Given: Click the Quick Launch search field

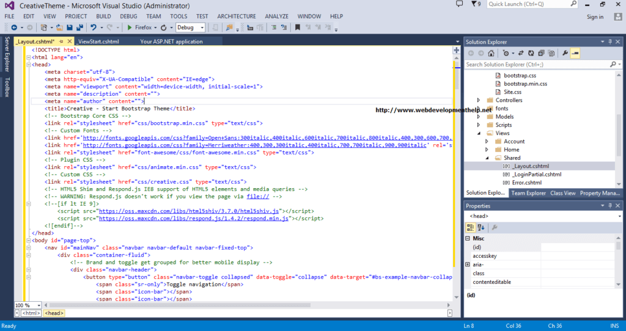Looking at the screenshot, I should pos(532,4).
